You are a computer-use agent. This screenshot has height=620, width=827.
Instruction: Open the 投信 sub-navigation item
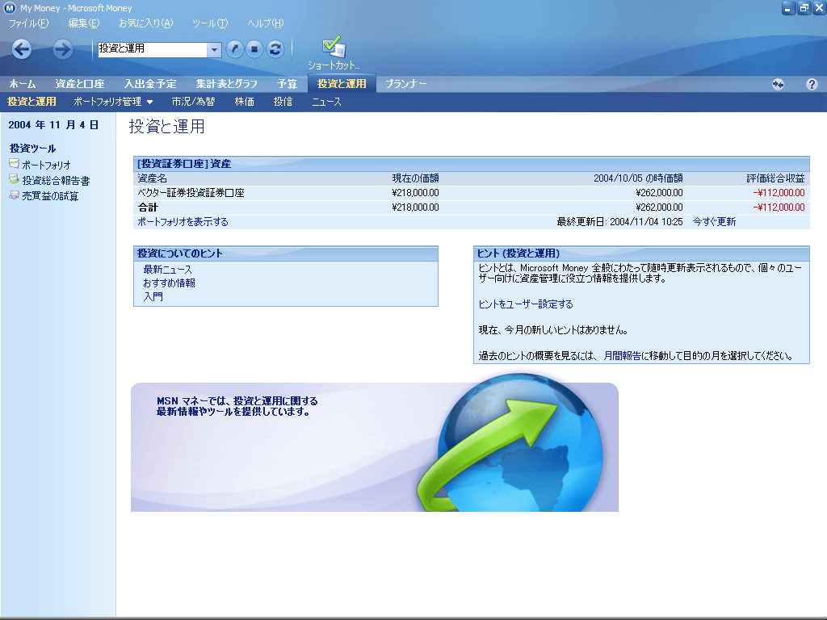pyautogui.click(x=283, y=102)
